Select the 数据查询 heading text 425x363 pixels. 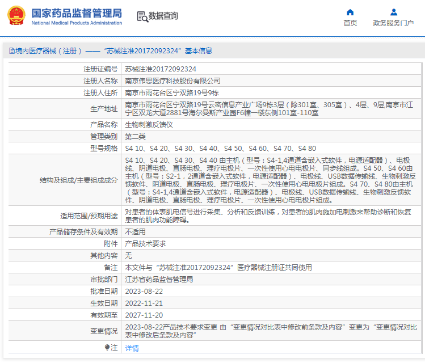tap(163, 16)
